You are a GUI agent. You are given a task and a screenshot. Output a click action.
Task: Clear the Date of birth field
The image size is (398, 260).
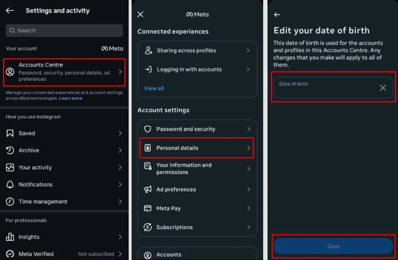click(383, 88)
